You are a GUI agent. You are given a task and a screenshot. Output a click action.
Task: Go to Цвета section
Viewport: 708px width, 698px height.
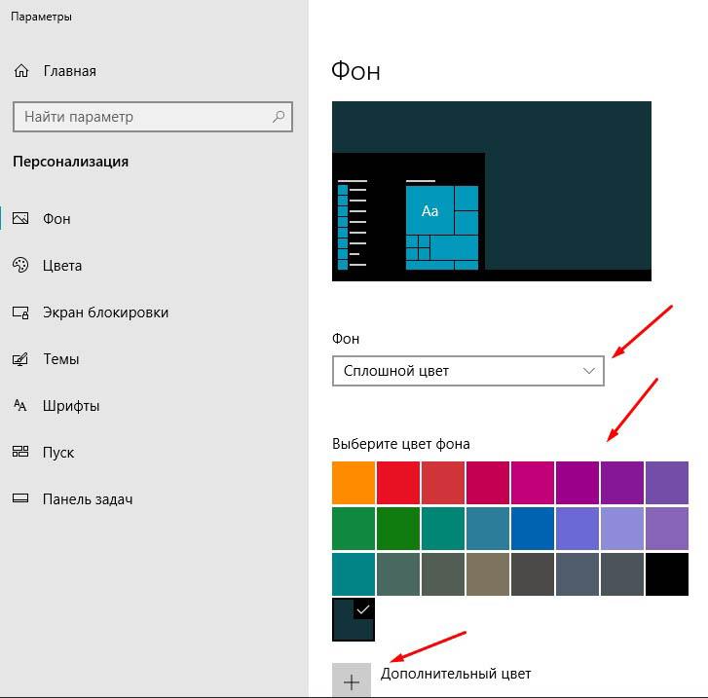(x=62, y=266)
